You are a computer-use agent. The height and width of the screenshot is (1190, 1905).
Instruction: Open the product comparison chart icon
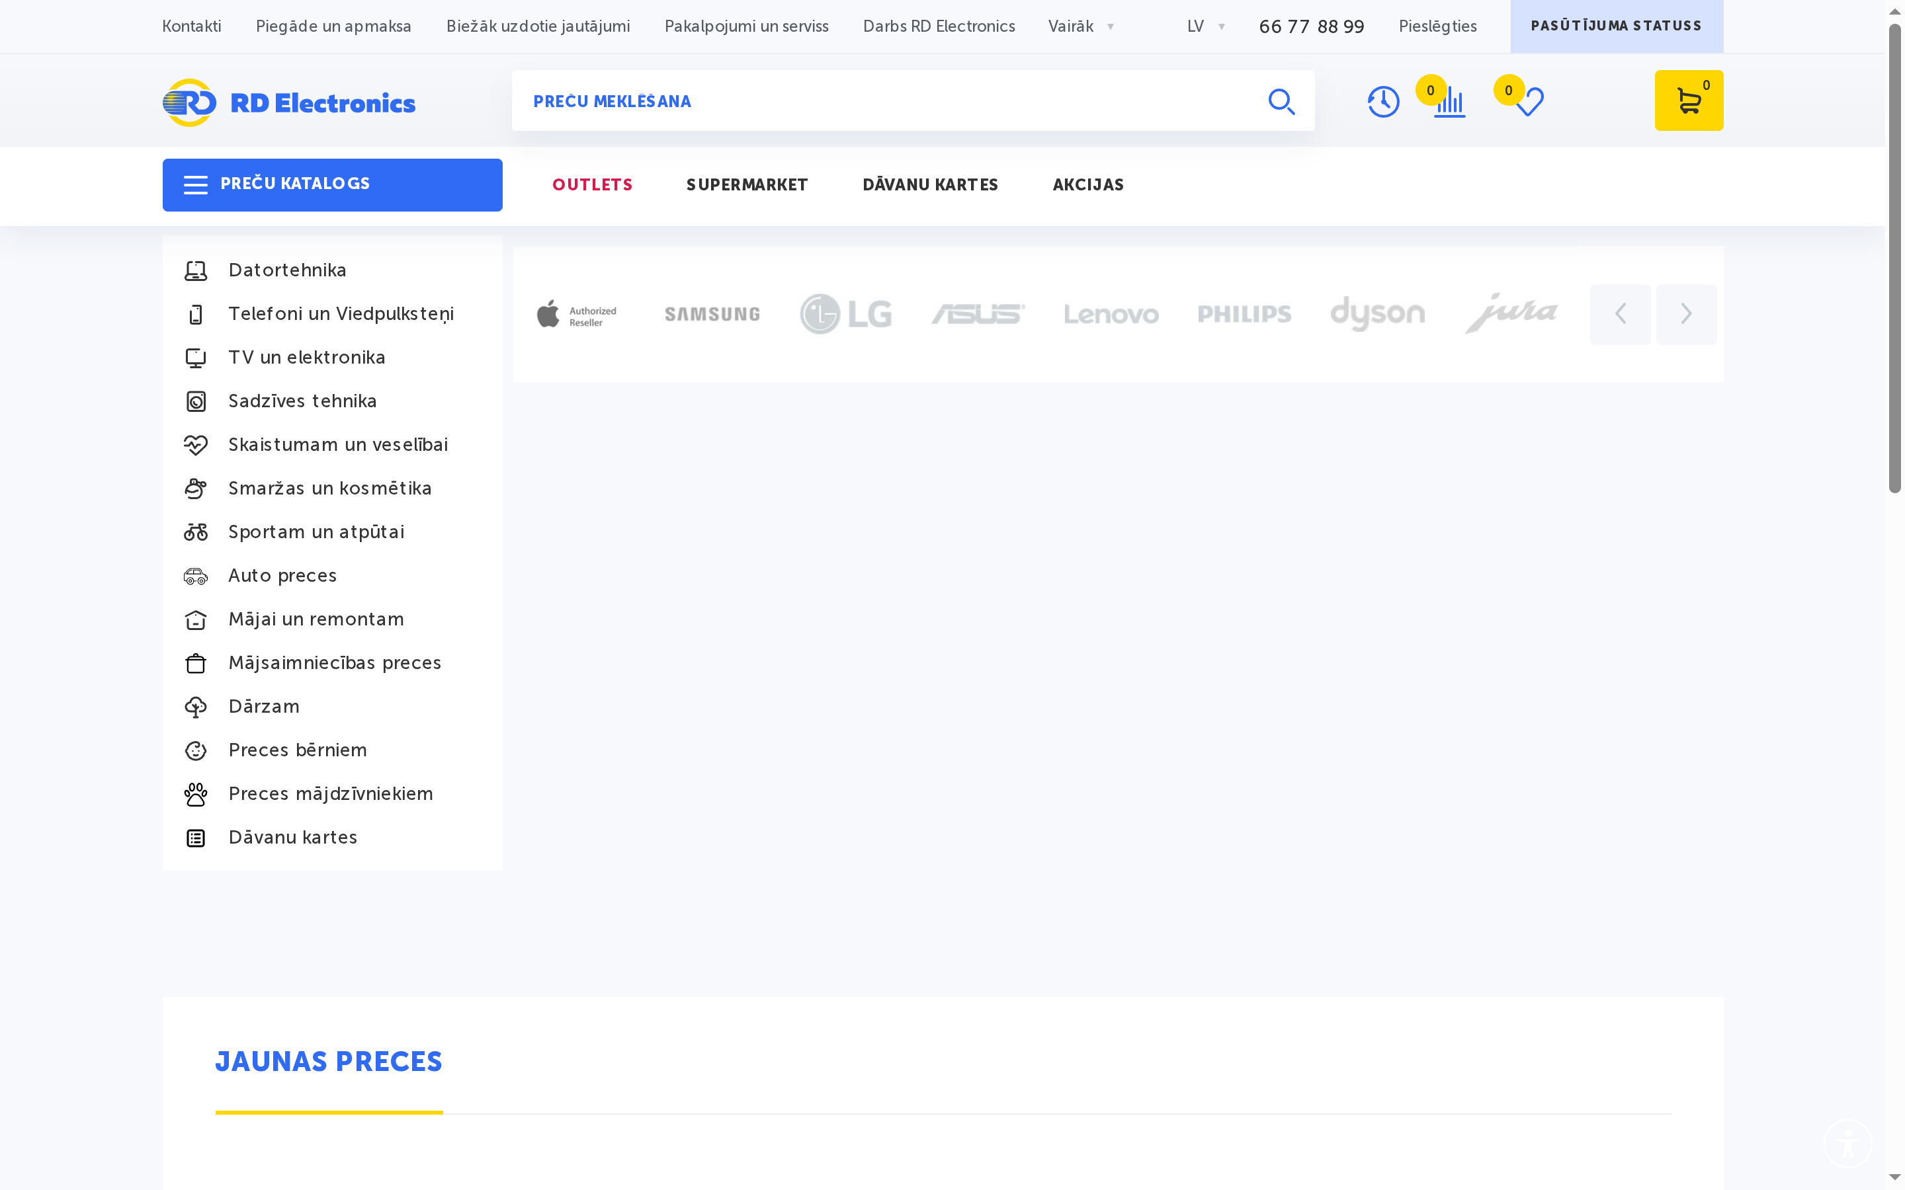pyautogui.click(x=1449, y=103)
